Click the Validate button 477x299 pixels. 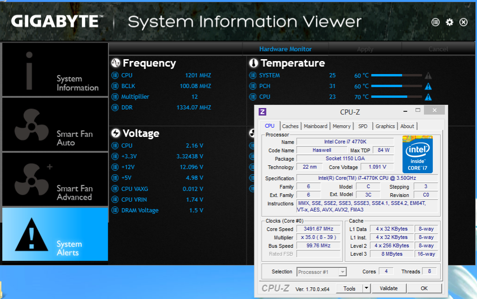point(388,288)
